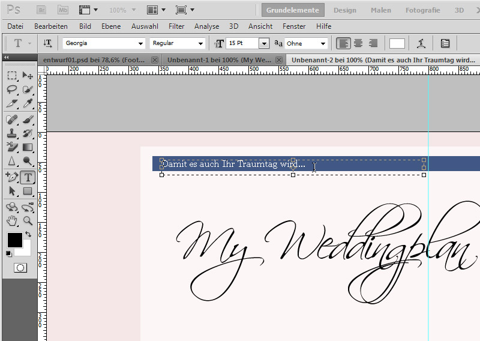Choose the Gradient tool
The width and height of the screenshot is (480, 341).
point(27,147)
